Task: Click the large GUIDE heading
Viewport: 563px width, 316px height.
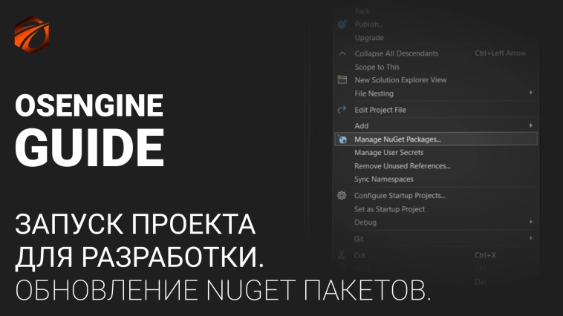Action: pos(90,148)
